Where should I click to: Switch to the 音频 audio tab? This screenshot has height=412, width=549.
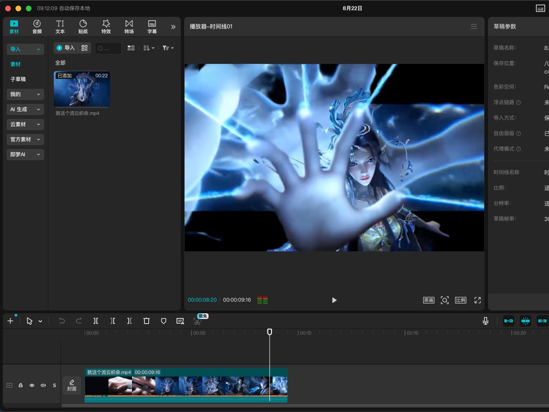point(37,27)
